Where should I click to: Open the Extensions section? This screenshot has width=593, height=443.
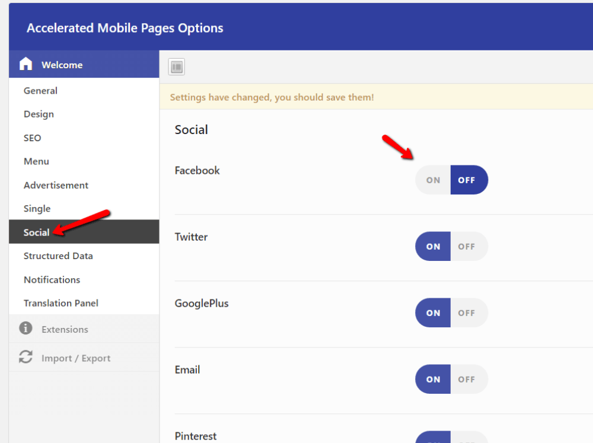(x=84, y=329)
